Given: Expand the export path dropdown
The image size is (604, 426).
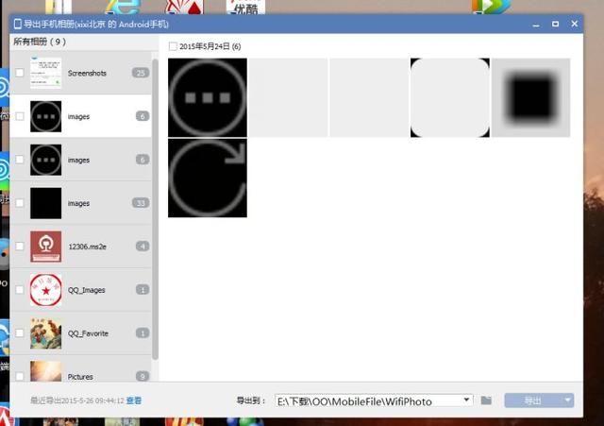Looking at the screenshot, I should 467,400.
